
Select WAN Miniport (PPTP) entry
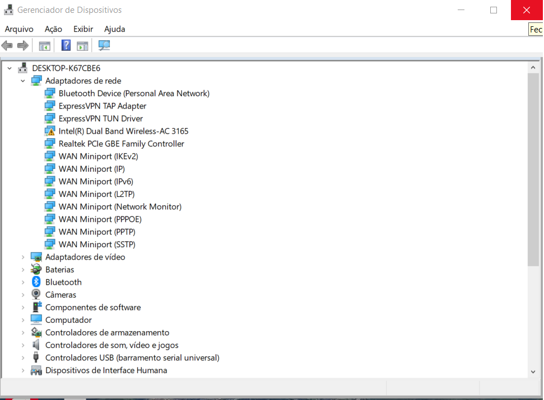click(97, 232)
